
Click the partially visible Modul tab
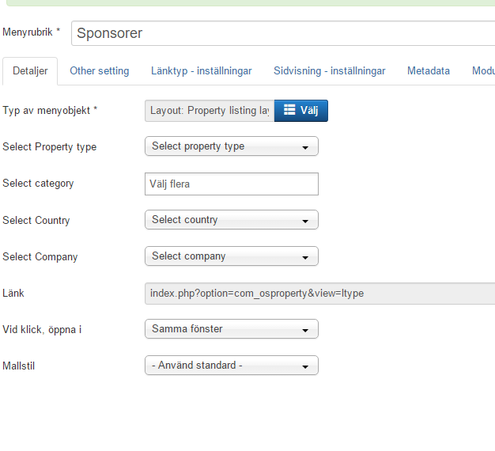click(x=482, y=71)
